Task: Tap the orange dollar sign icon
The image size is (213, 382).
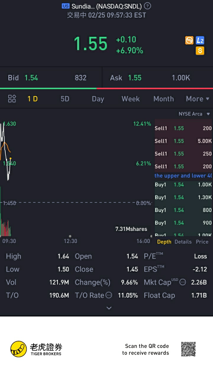Action: pyautogui.click(x=200, y=51)
